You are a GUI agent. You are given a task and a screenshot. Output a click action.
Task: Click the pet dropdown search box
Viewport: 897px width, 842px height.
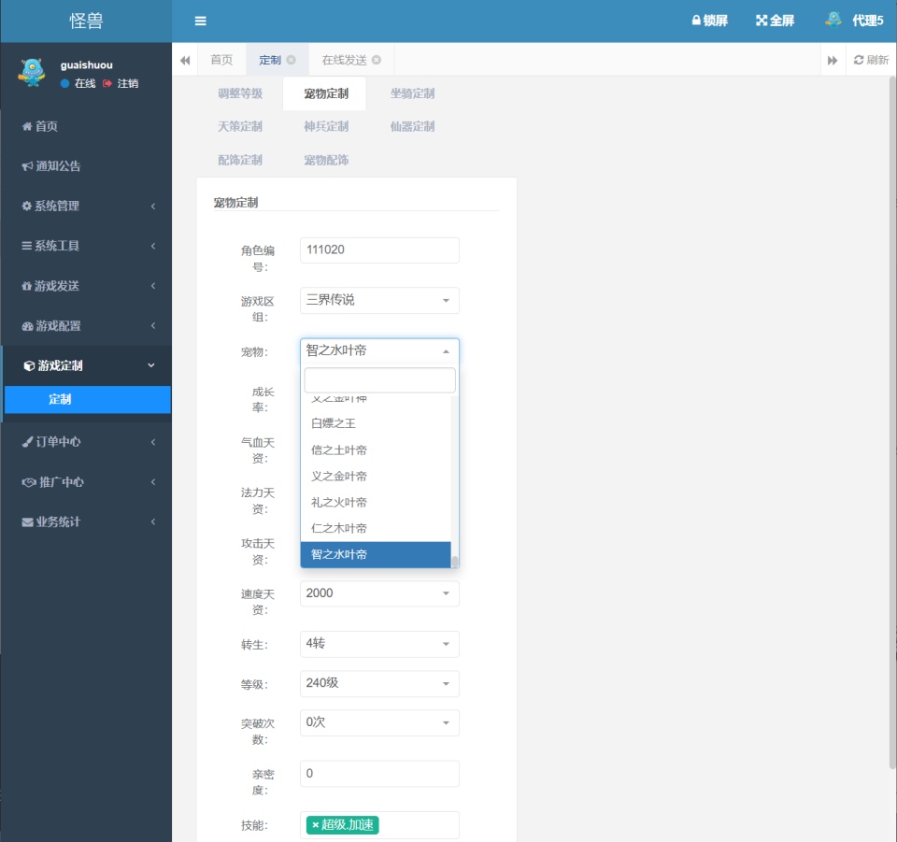coord(379,380)
